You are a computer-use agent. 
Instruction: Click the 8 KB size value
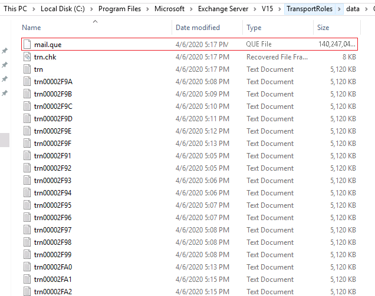[x=349, y=57]
